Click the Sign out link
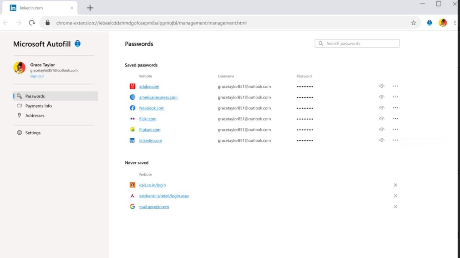 click(37, 76)
